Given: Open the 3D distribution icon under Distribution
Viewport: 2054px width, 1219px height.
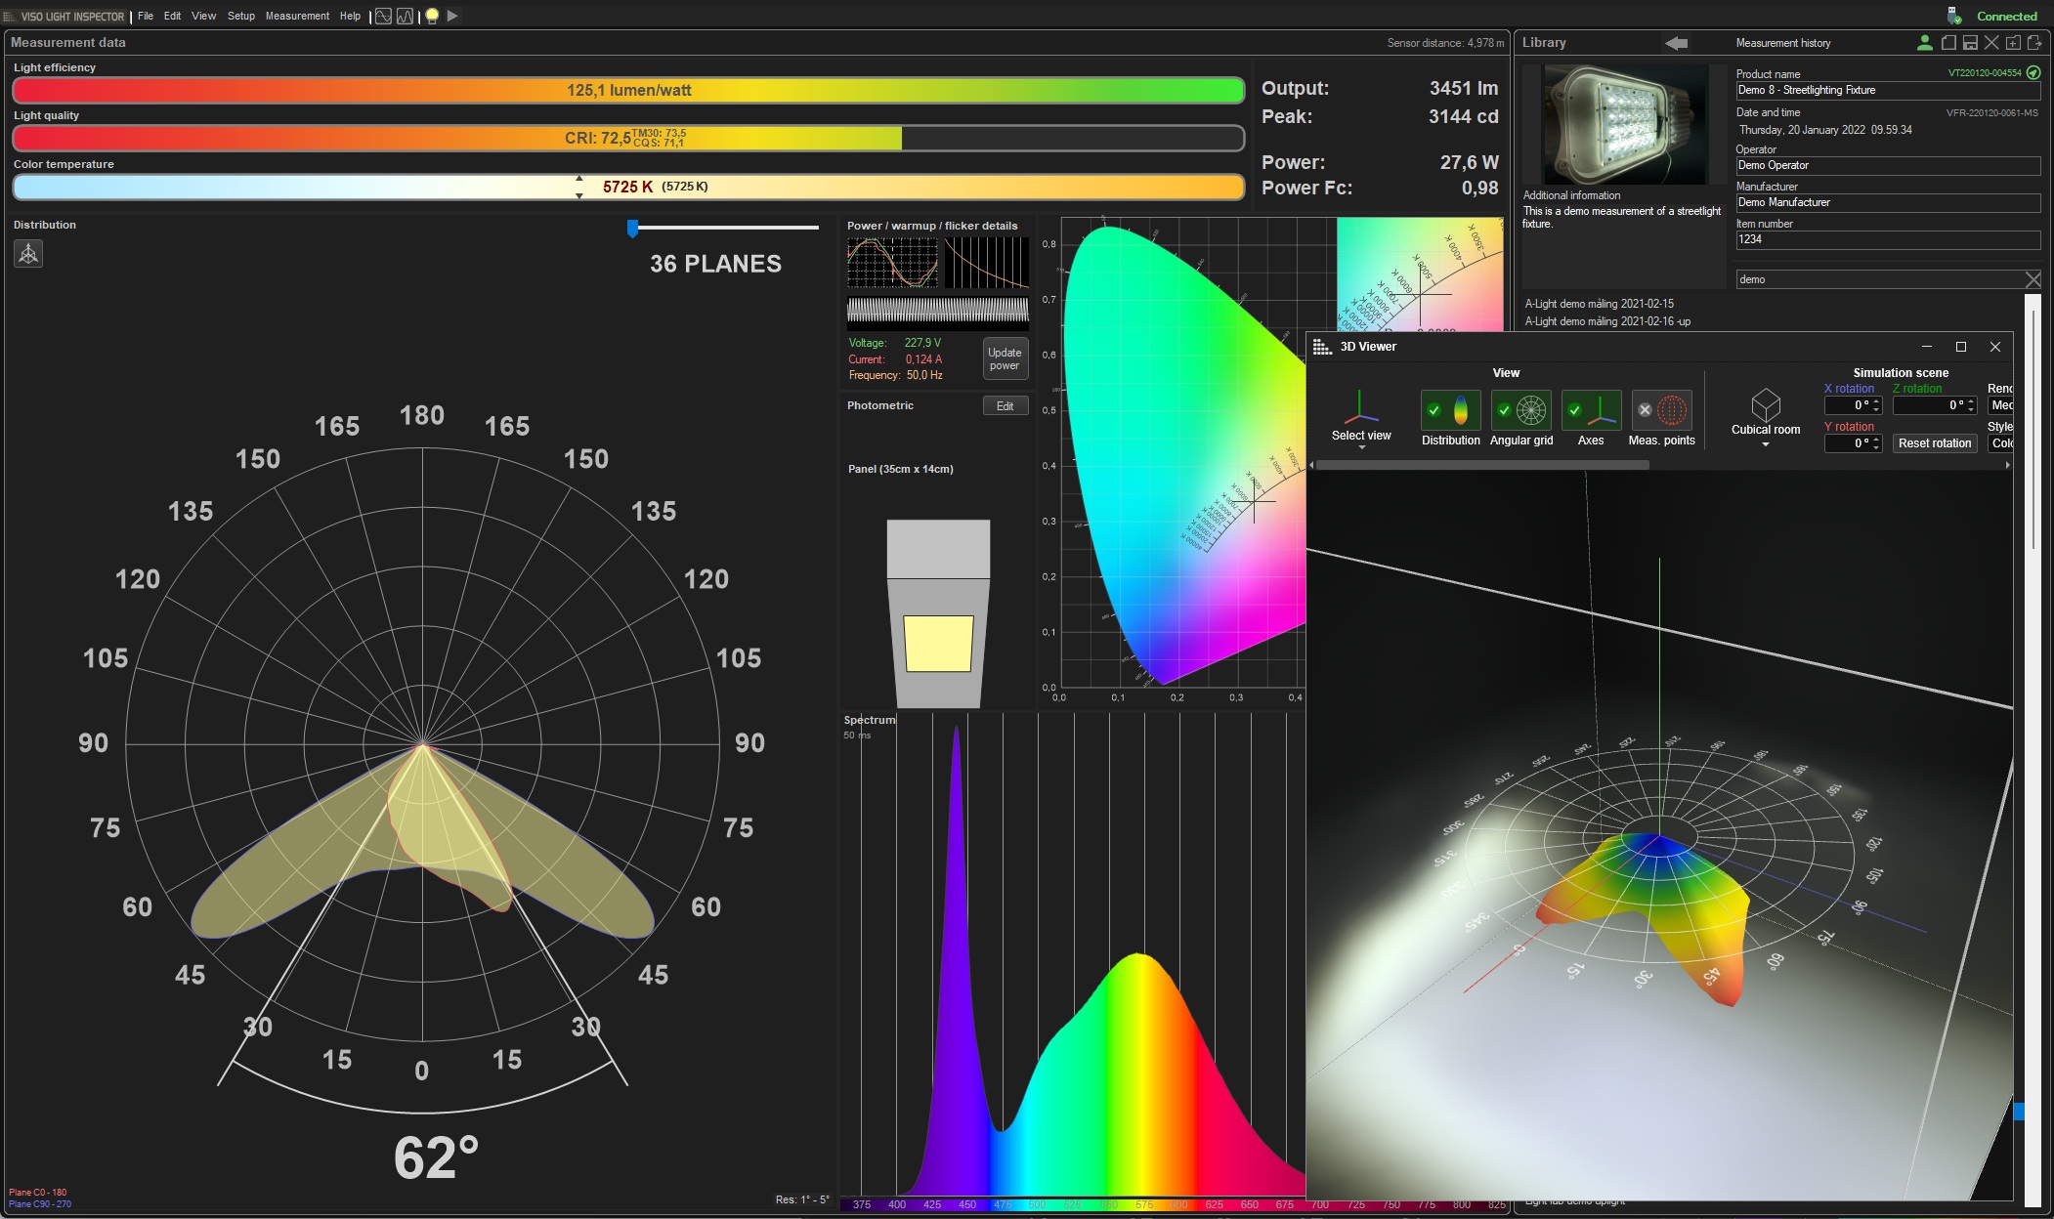Looking at the screenshot, I should (x=28, y=254).
